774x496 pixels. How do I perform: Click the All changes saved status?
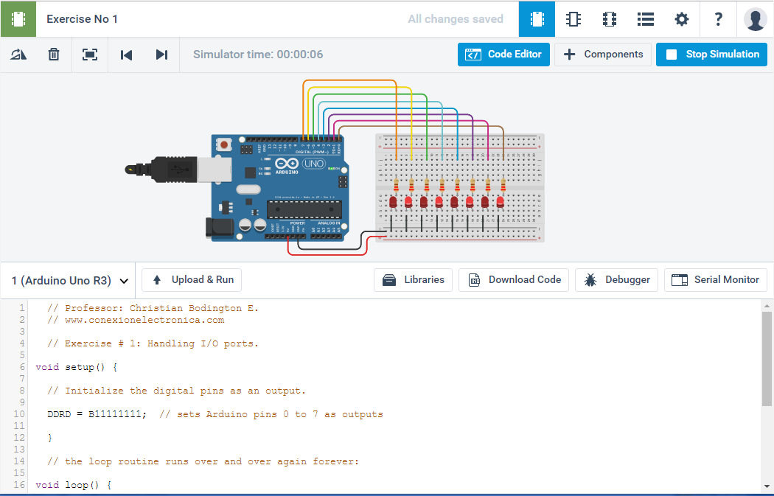point(456,19)
